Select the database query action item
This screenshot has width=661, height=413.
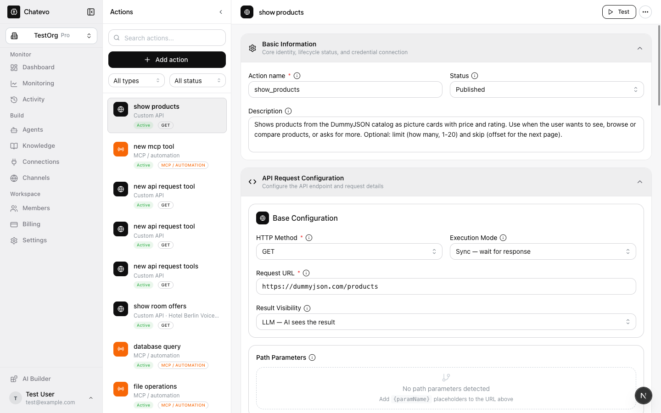(x=167, y=356)
